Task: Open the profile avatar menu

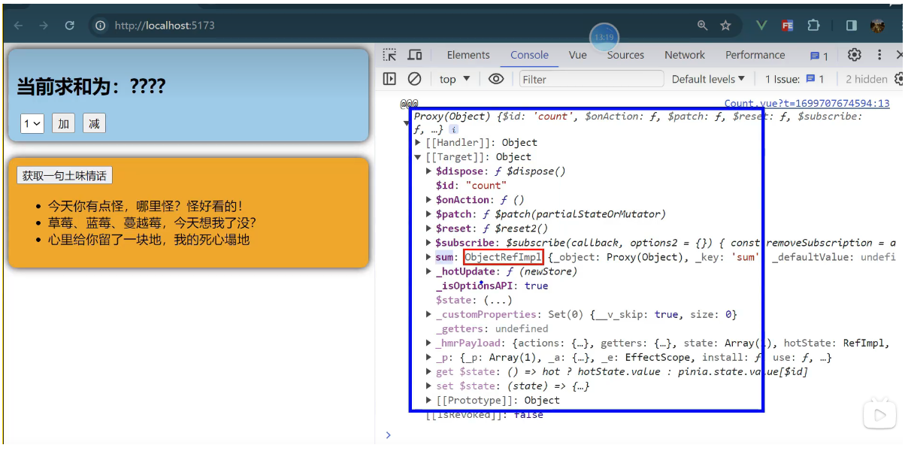Action: coord(877,26)
